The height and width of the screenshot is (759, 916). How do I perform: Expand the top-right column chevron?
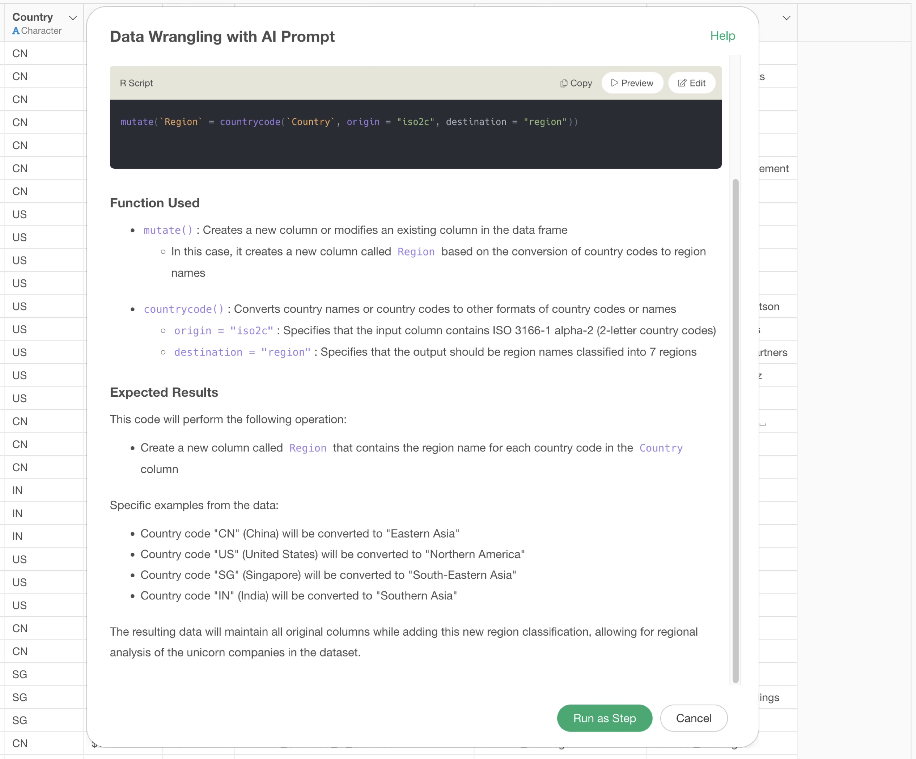(786, 18)
